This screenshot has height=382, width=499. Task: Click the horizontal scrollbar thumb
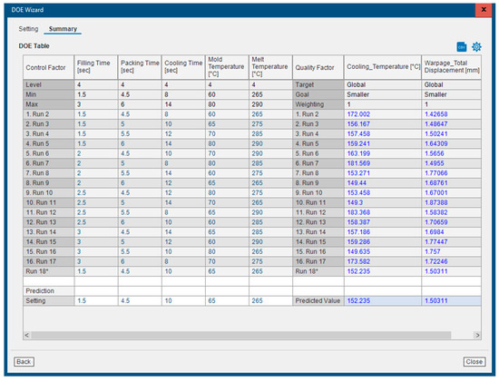point(241,335)
